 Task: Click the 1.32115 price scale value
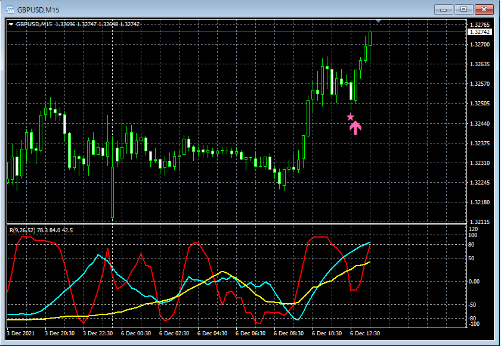pos(480,222)
